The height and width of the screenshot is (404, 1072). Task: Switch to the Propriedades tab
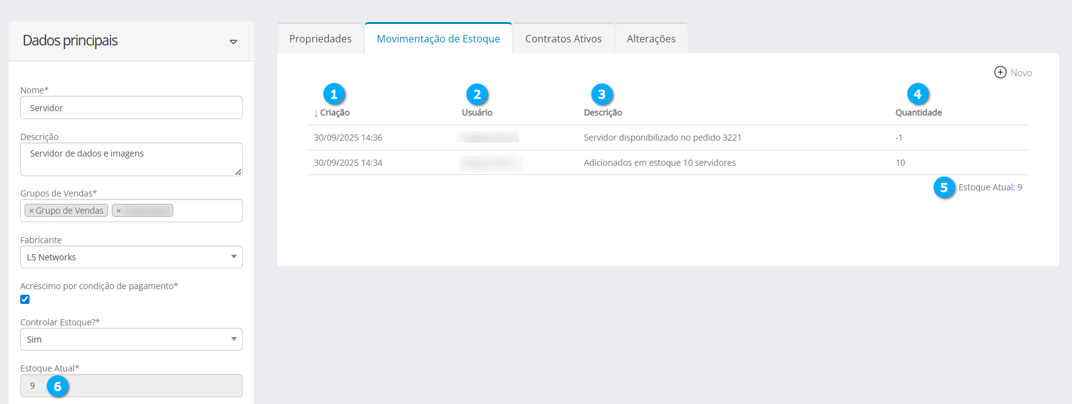[320, 39]
